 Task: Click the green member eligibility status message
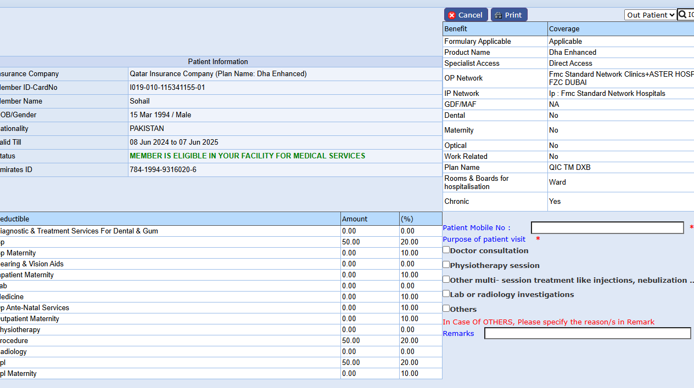tap(247, 156)
